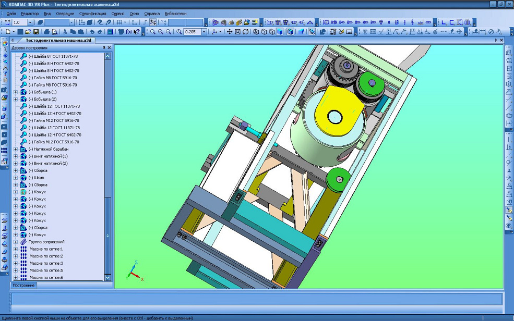Toggle pin on the Дерево построения panel
The height and width of the screenshot is (321, 514).
[x=103, y=48]
